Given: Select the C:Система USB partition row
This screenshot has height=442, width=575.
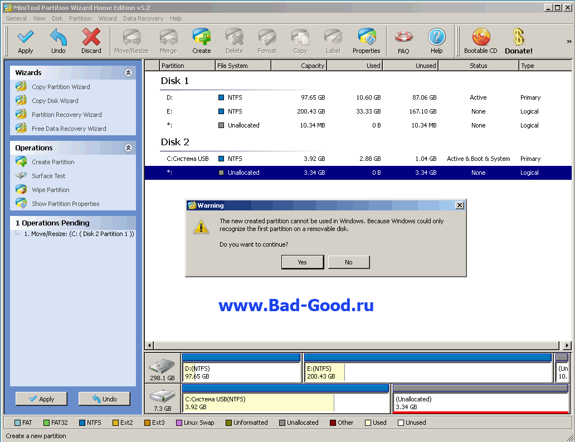Looking at the screenshot, I should click(358, 159).
